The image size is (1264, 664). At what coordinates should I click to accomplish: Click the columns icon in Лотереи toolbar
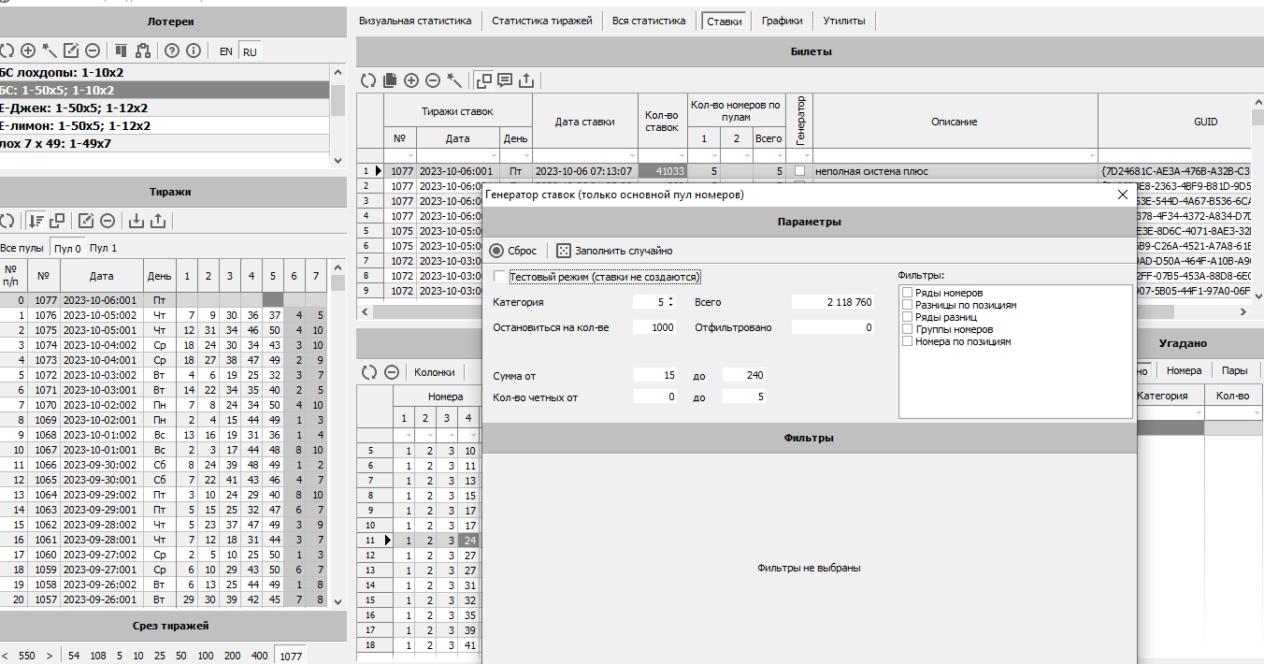pyautogui.click(x=122, y=51)
